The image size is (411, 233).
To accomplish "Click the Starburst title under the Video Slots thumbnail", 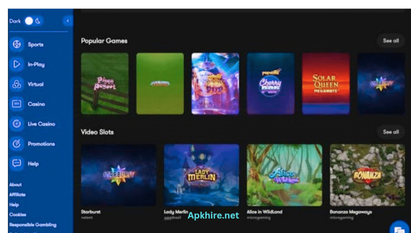I will tap(91, 212).
